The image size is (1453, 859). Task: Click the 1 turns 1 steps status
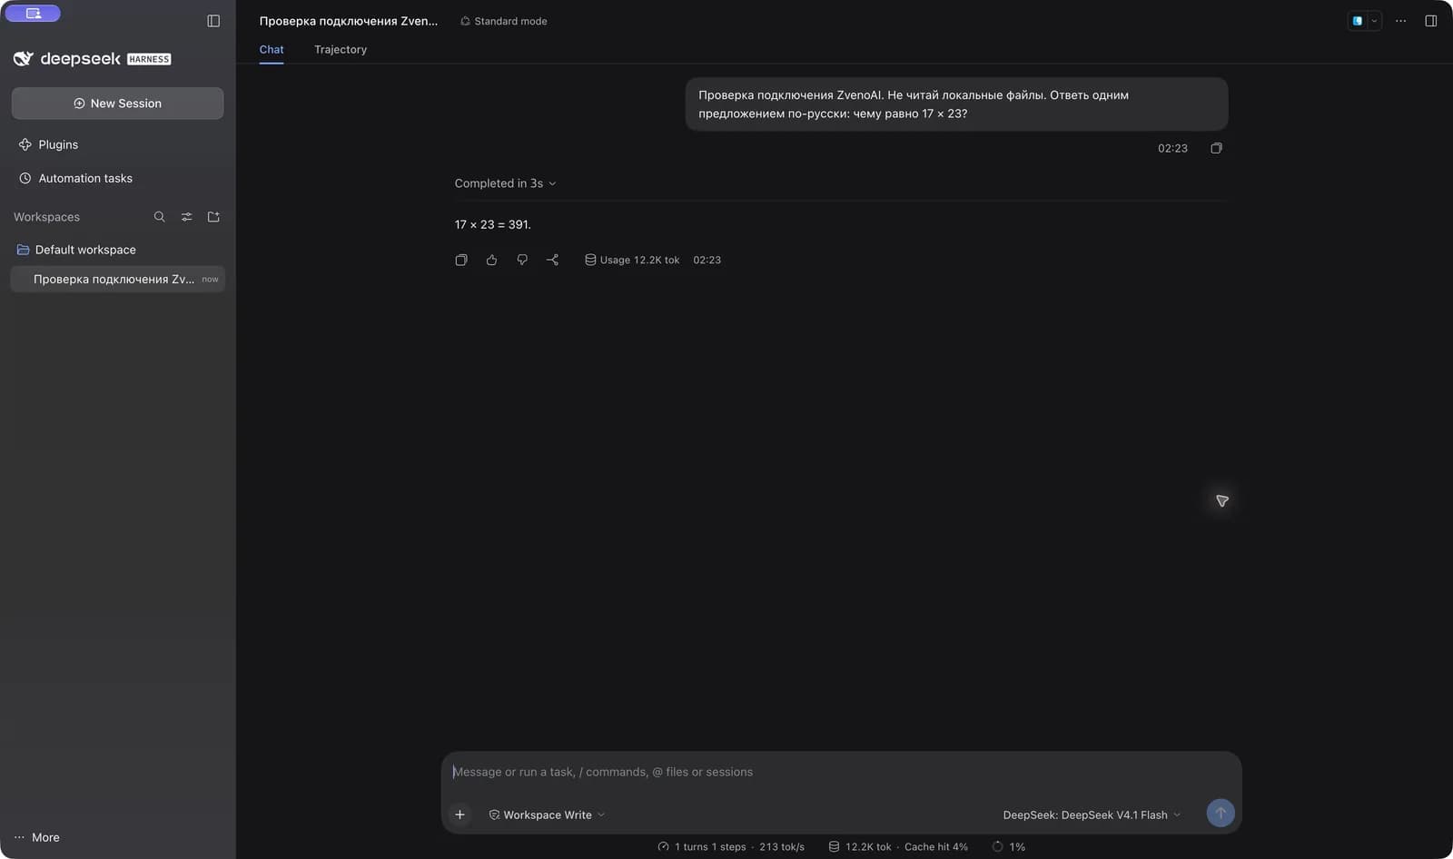[x=702, y=846]
